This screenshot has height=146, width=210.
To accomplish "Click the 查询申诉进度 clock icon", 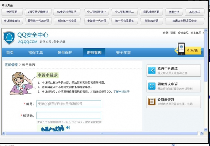I will pos(152,70).
